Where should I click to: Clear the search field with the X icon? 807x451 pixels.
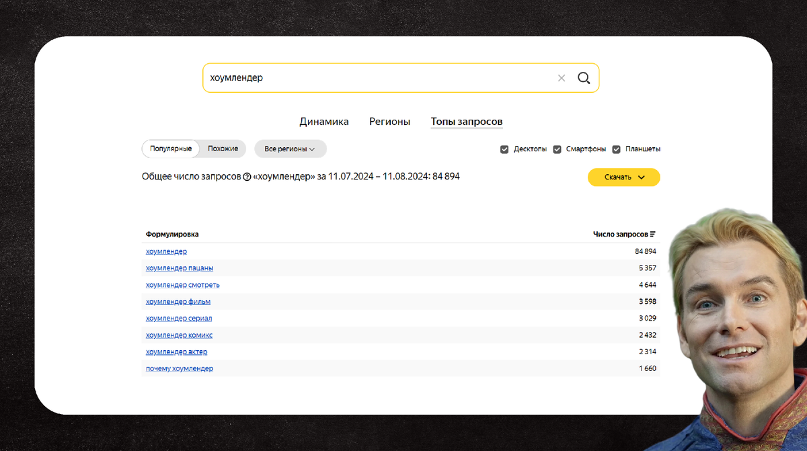tap(562, 78)
